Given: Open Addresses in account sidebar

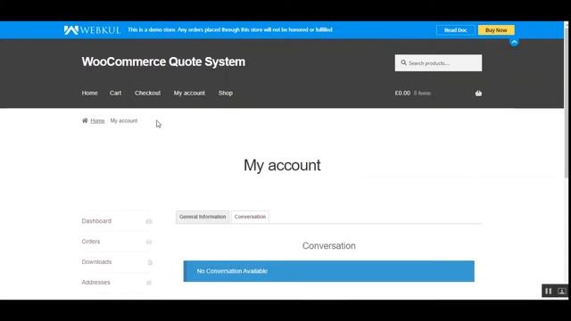Looking at the screenshot, I should (95, 283).
